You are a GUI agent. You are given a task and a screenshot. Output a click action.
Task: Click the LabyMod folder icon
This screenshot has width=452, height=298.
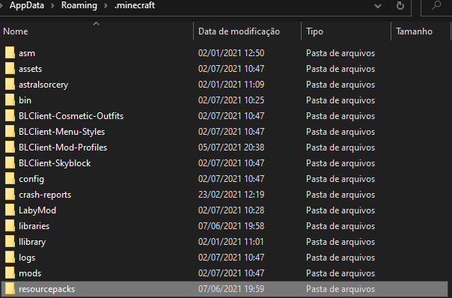point(10,210)
